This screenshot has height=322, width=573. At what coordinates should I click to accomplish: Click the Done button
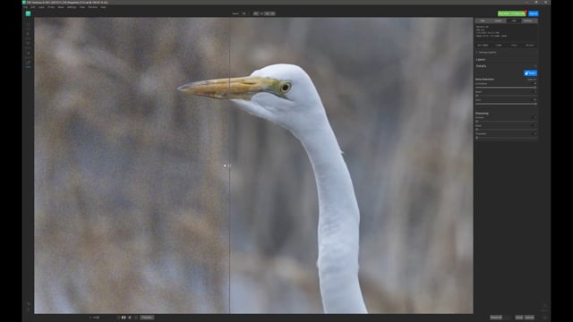click(x=519, y=318)
